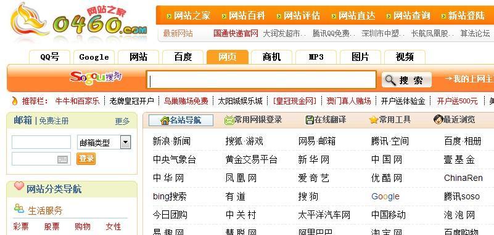The height and width of the screenshot is (235, 494).
Task: Click the face icon beside 最近浏览
Action: point(438,120)
